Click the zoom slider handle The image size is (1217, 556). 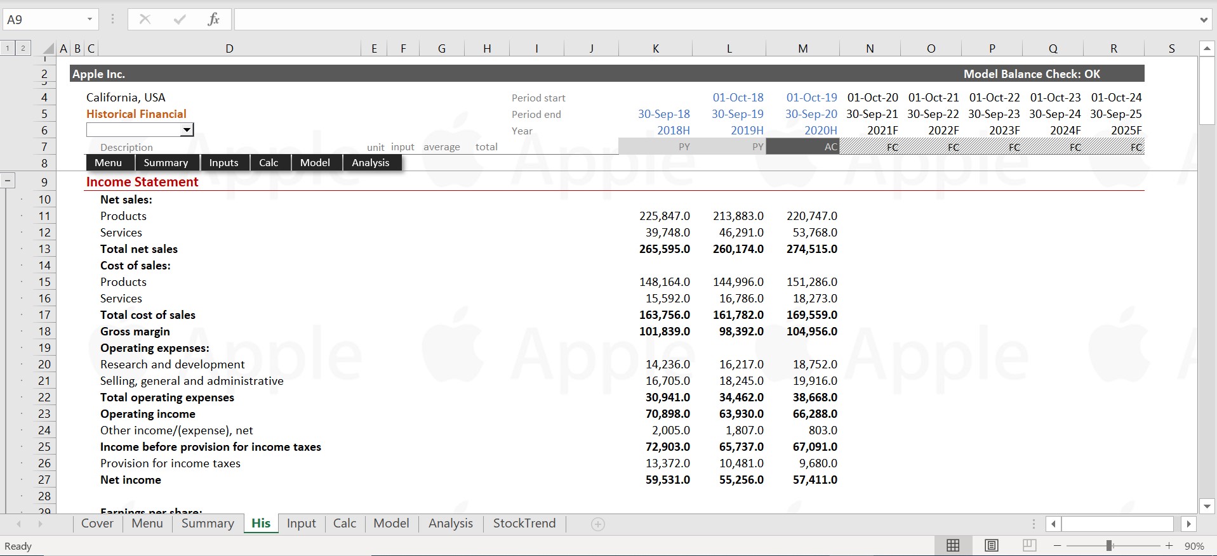[x=1109, y=546]
